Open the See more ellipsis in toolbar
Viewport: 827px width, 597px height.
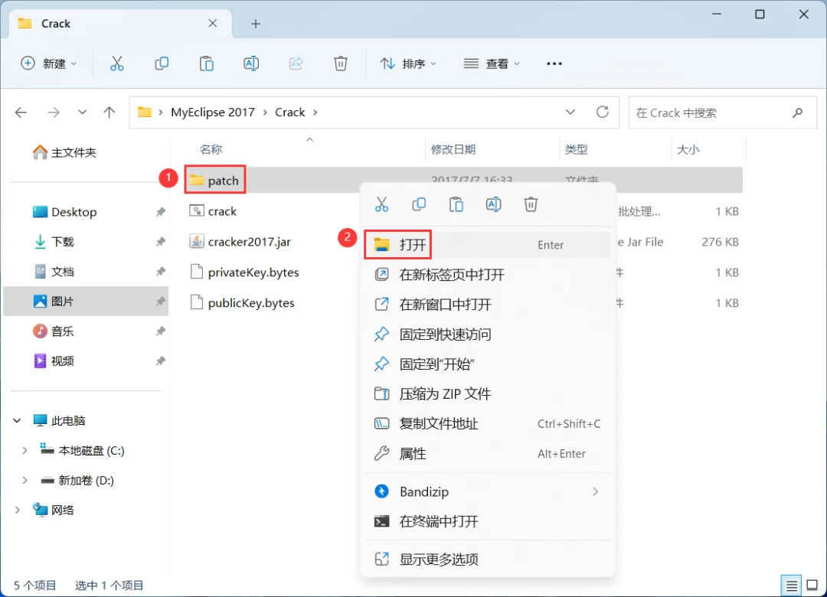click(554, 64)
